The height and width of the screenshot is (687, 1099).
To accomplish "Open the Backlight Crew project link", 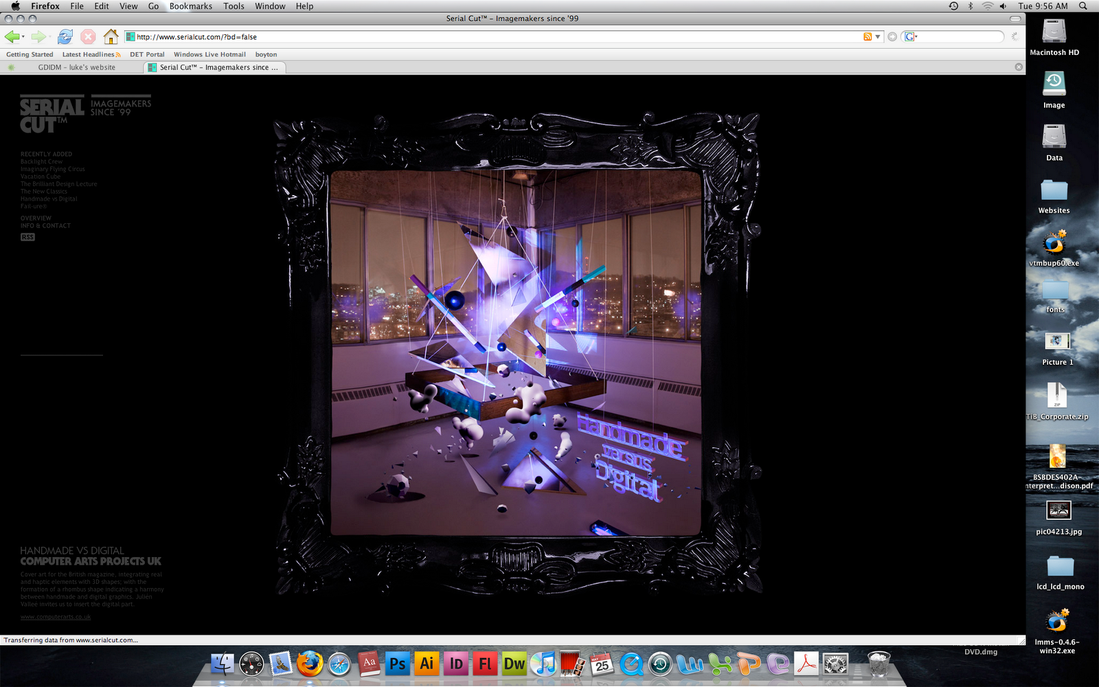I will click(41, 161).
